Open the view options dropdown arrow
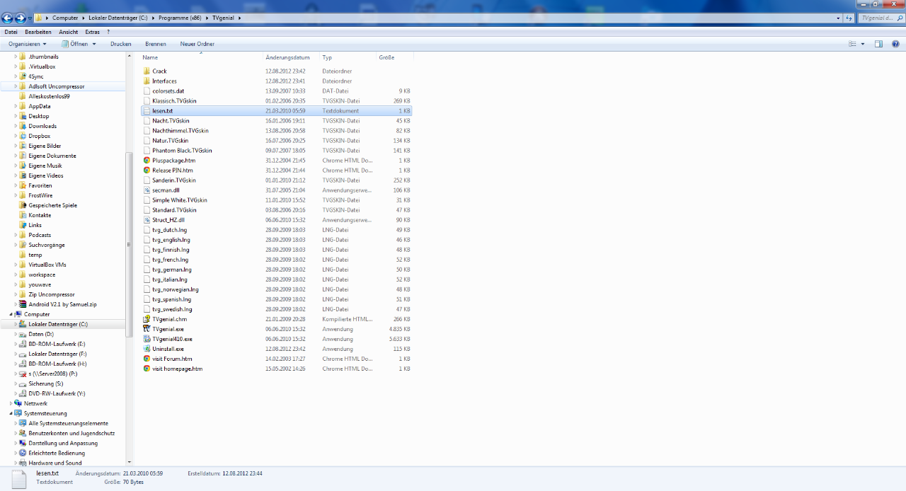Viewport: 906px width, 491px height. pos(862,44)
